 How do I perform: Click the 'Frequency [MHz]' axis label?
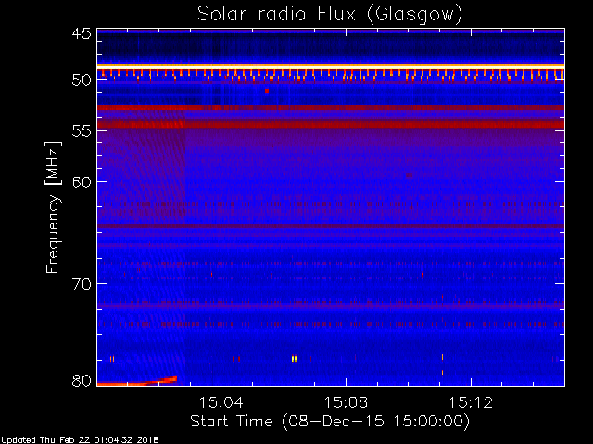click(53, 207)
